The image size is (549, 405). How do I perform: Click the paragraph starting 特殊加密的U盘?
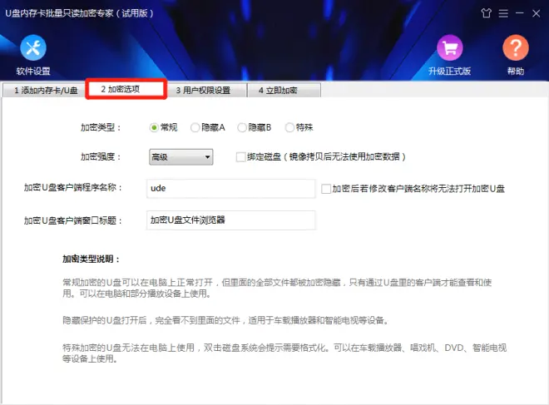click(284, 353)
